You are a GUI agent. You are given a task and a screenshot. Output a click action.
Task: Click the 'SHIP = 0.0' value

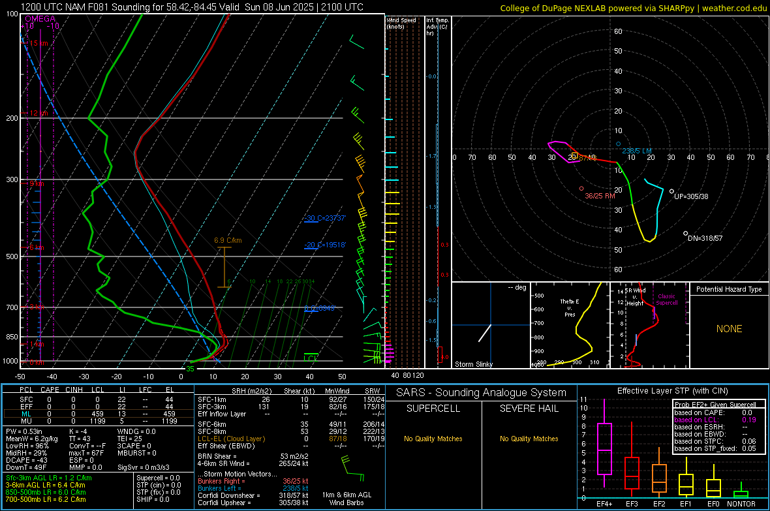153,499
